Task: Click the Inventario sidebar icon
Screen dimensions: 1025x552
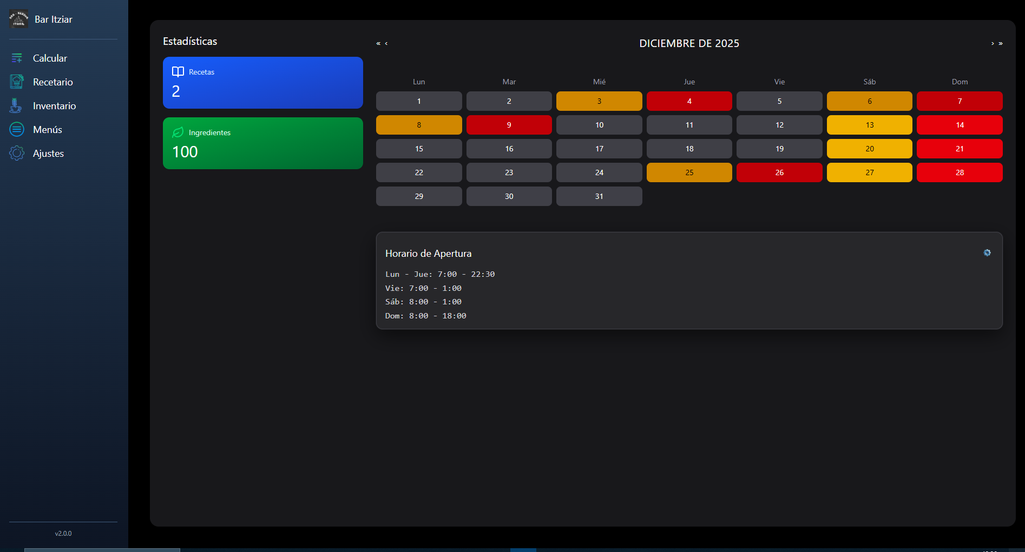Action: [16, 105]
